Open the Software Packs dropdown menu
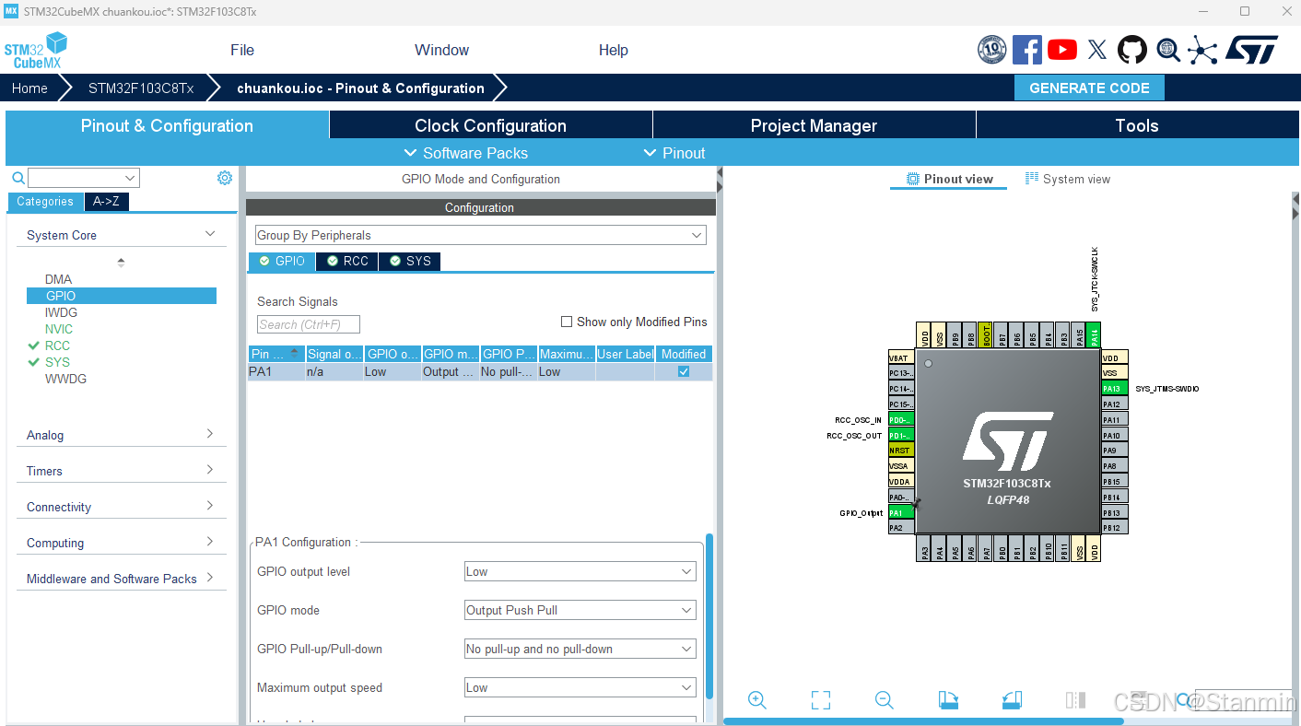 466,153
